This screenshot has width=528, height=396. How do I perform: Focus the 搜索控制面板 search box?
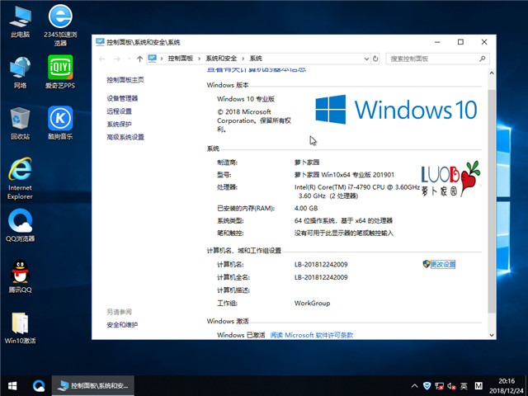pos(437,59)
